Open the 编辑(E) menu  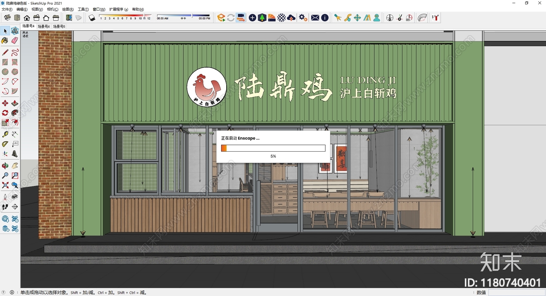click(22, 9)
